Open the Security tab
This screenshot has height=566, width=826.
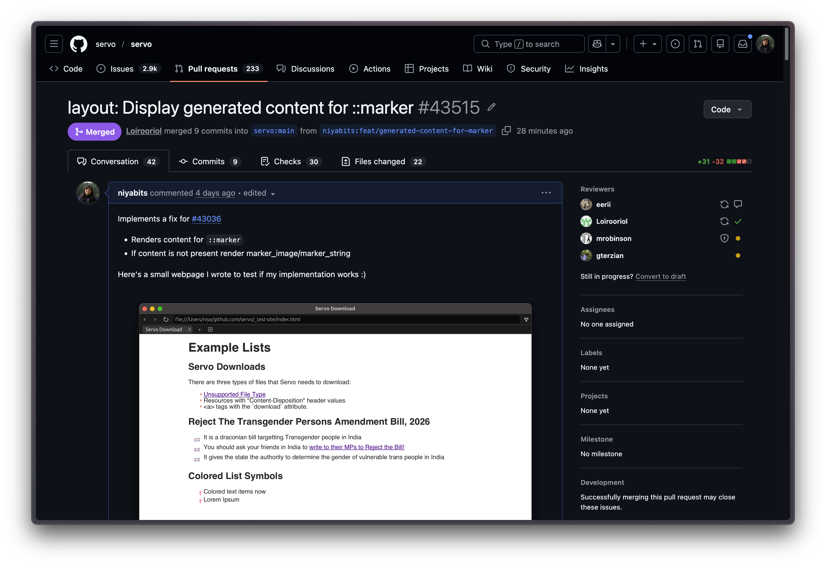[529, 69]
